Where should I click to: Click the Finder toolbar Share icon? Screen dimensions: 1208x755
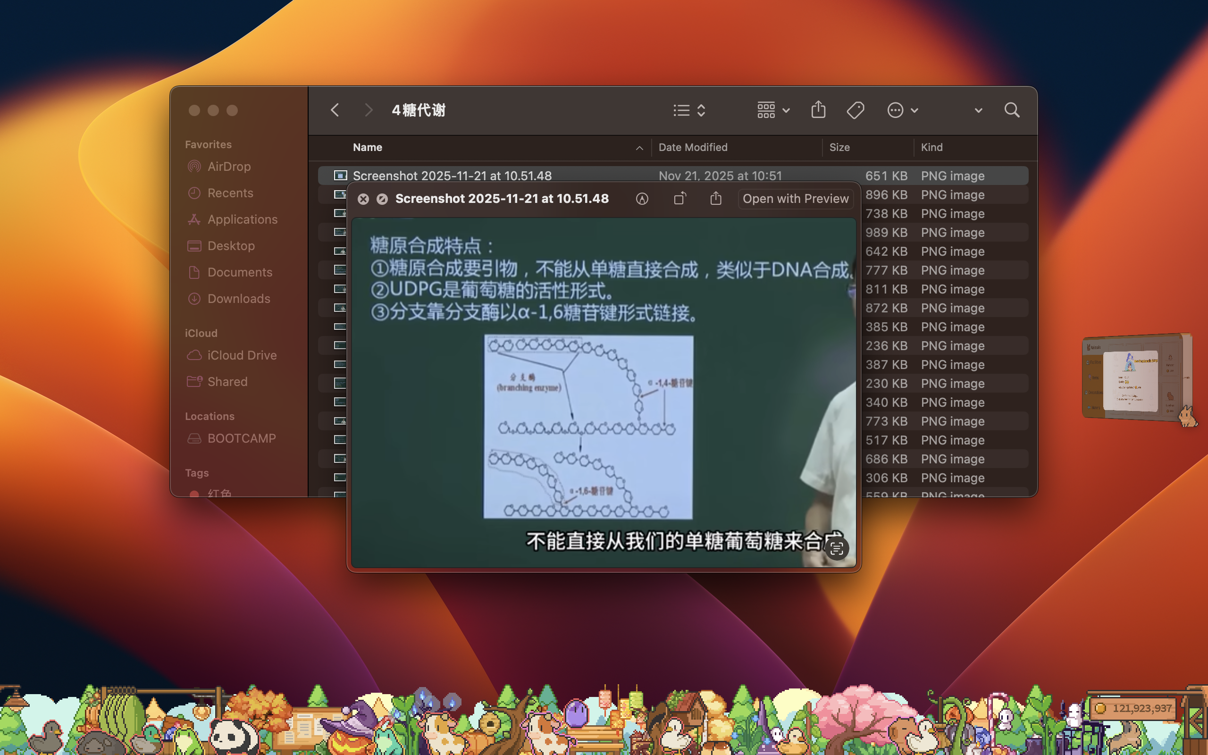pyautogui.click(x=818, y=110)
